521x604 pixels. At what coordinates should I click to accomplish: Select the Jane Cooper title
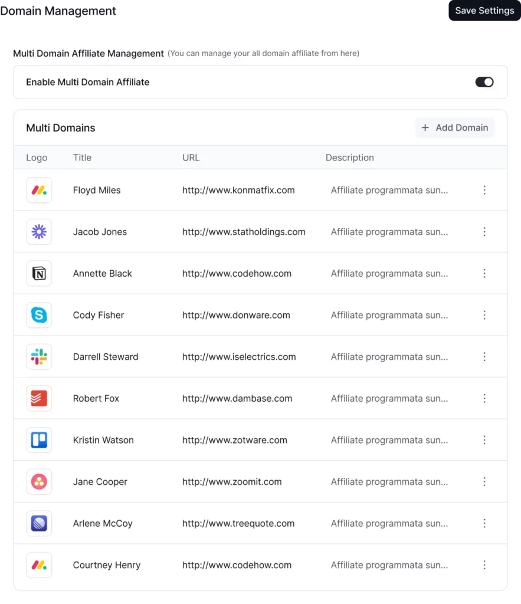click(x=100, y=481)
